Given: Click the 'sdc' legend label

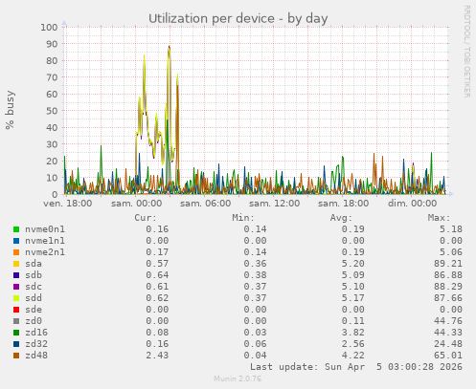Looking at the screenshot, I should (34, 287).
